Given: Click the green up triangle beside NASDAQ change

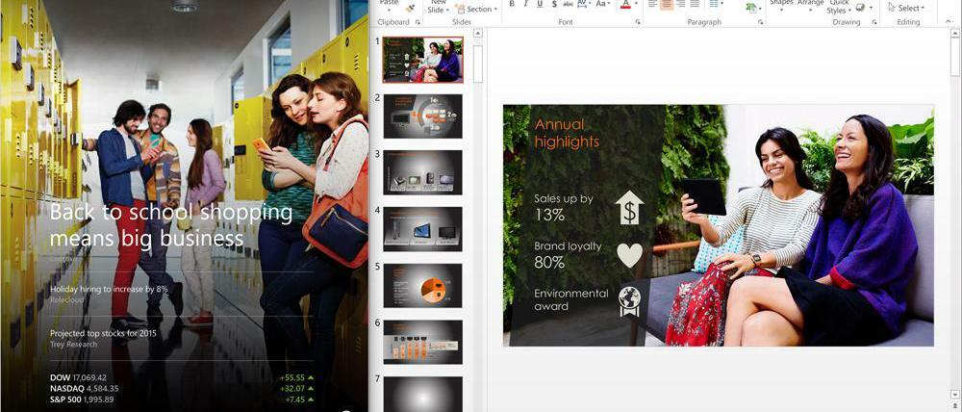Looking at the screenshot, I should point(311,389).
